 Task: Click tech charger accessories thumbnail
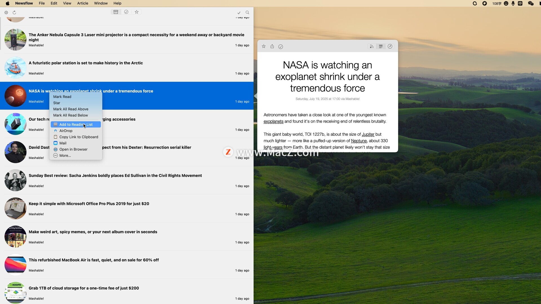pos(15,124)
